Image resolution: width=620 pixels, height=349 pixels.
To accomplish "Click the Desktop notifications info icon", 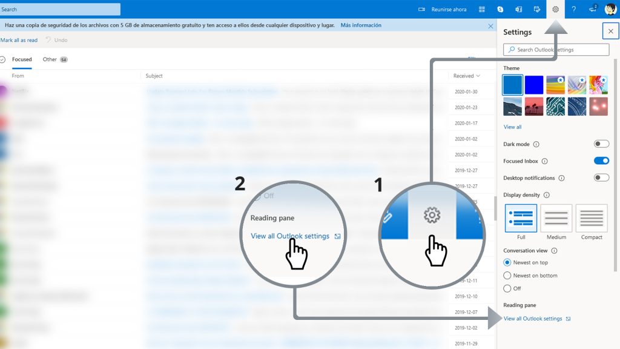I will coord(561,178).
